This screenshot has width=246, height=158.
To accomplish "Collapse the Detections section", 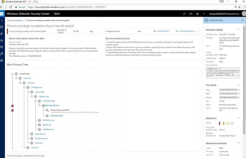I will pyautogui.click(x=239, y=118).
